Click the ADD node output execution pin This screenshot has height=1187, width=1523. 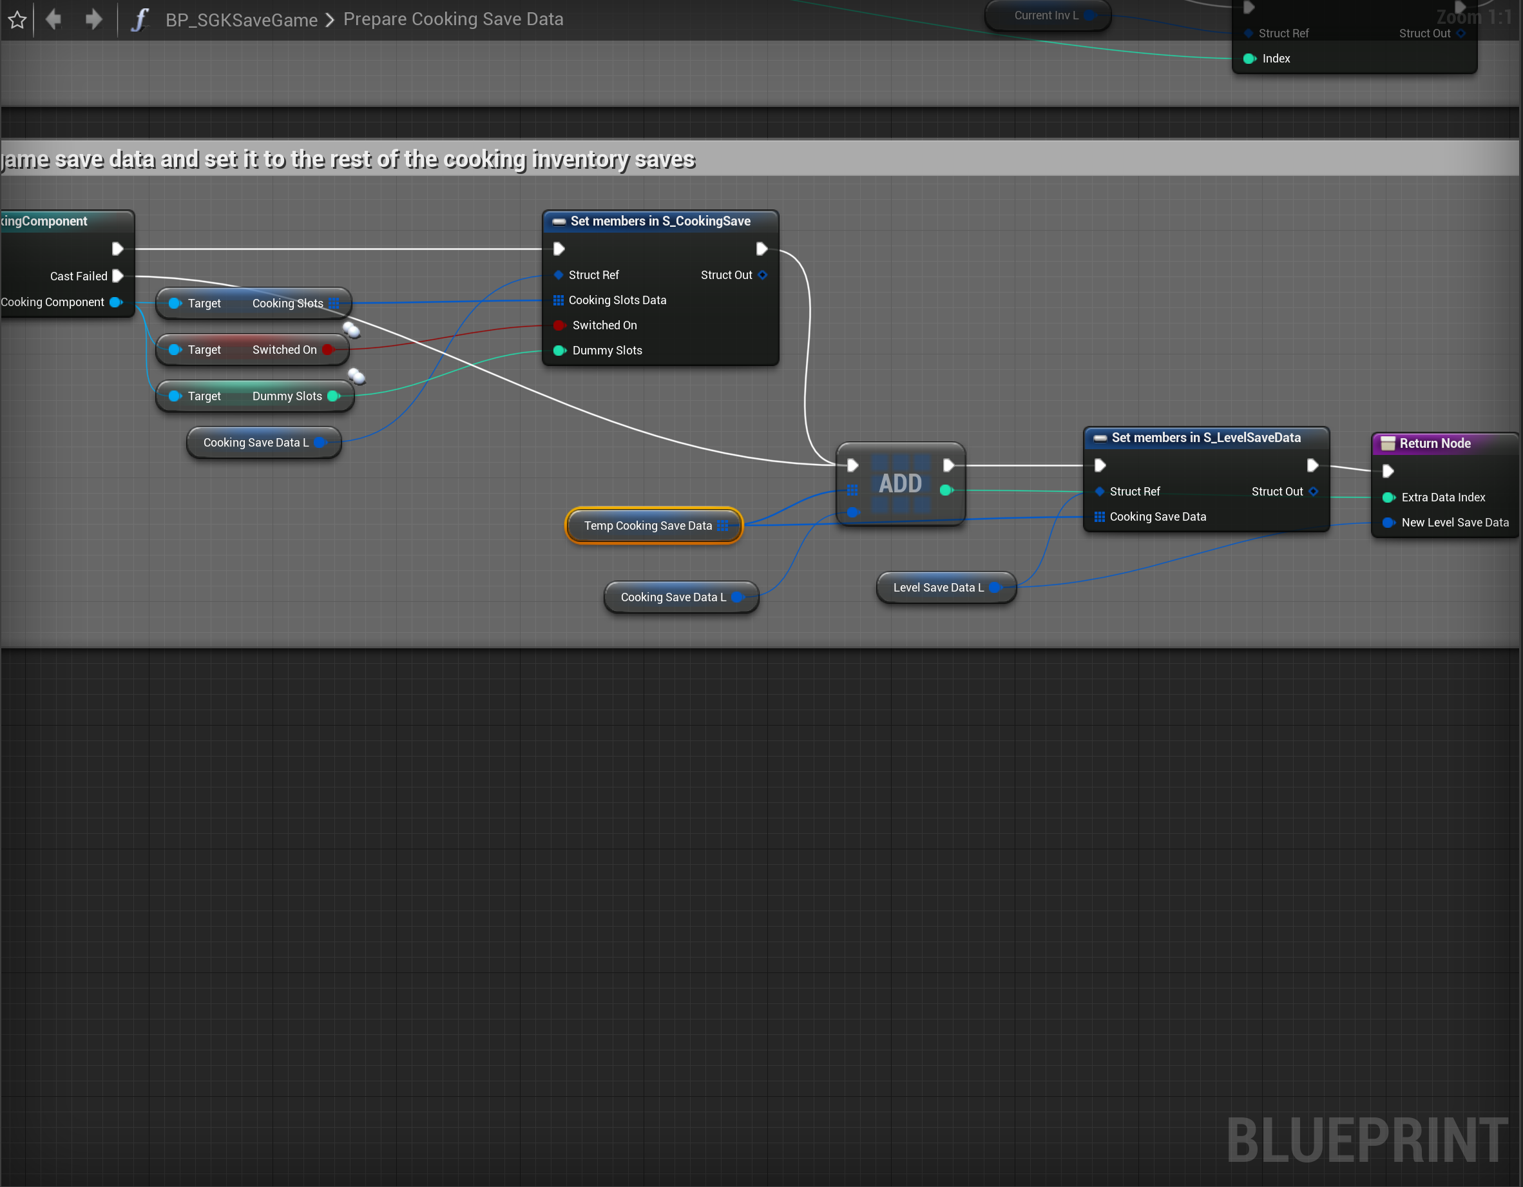click(x=948, y=465)
